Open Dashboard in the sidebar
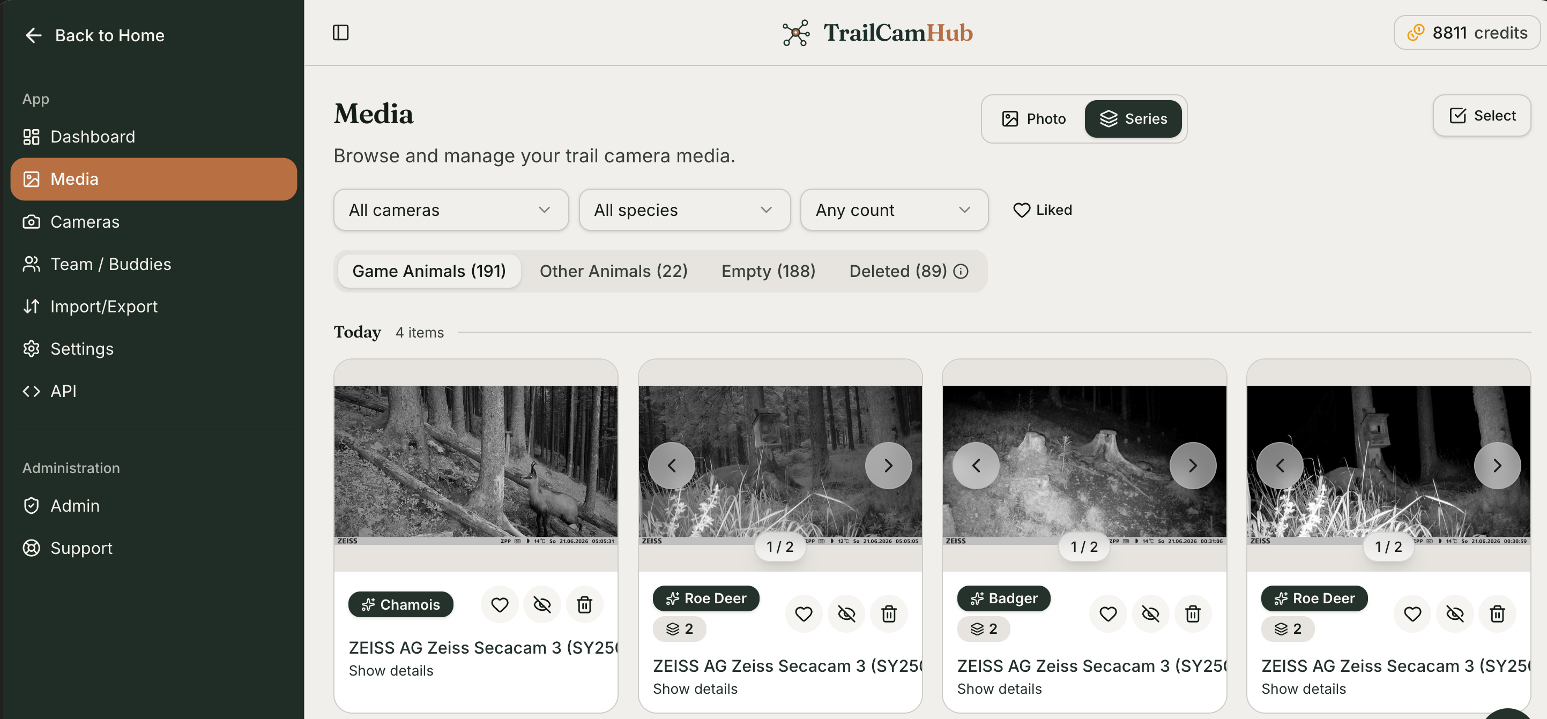 [x=154, y=136]
